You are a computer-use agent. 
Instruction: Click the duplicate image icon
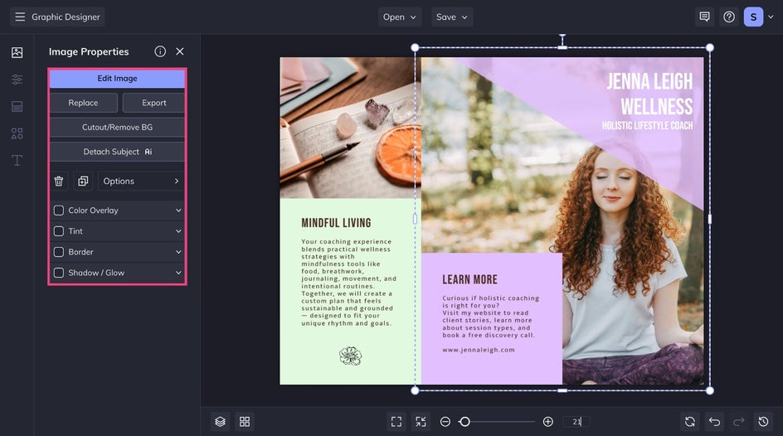[83, 181]
